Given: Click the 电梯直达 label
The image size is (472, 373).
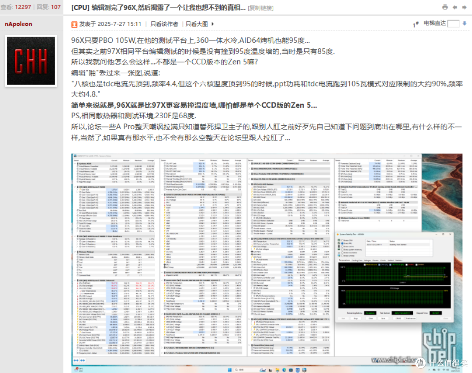Looking at the screenshot, I should tap(435, 23).
